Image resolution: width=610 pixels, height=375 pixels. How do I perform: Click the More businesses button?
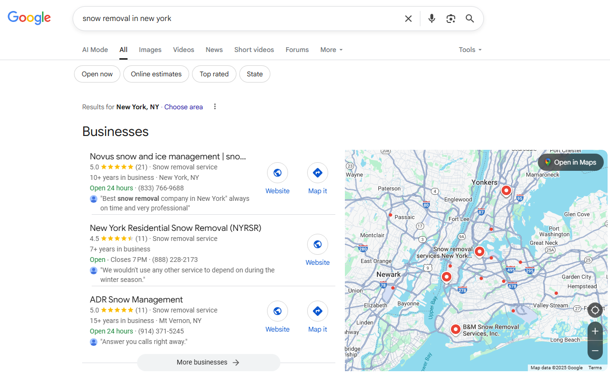(208, 362)
